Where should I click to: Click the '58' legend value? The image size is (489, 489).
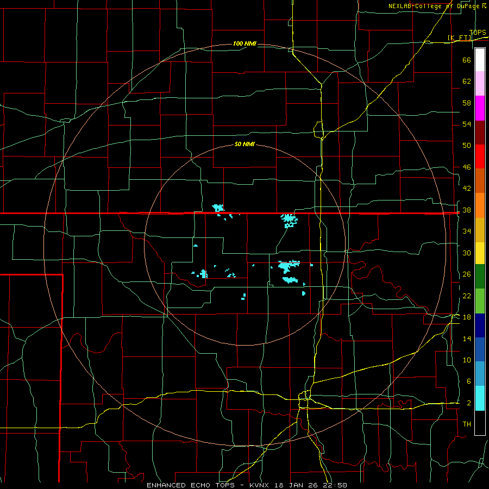[467, 103]
